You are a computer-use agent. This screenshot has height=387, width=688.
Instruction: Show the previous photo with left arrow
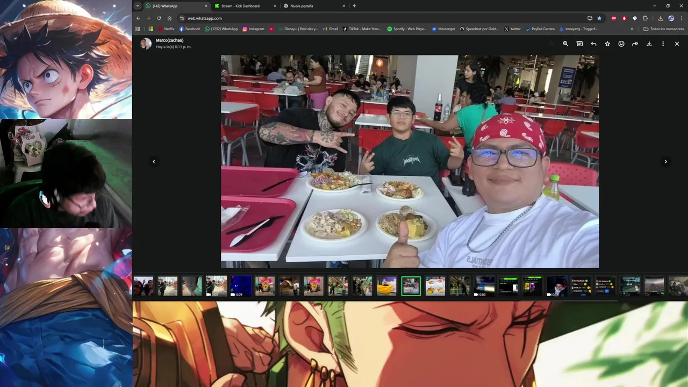pyautogui.click(x=154, y=161)
